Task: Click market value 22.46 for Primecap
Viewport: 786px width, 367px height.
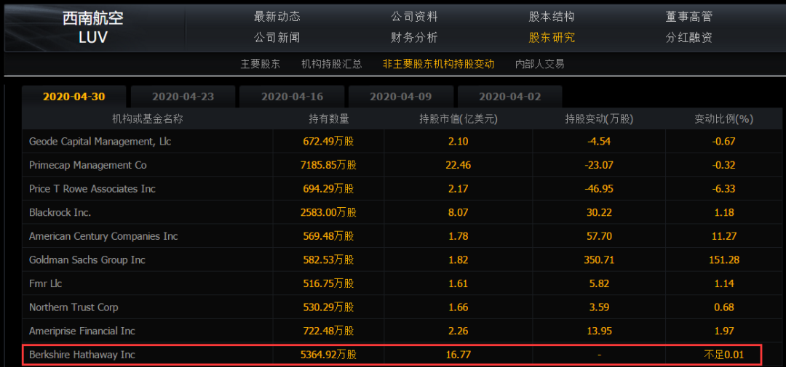Action: (x=458, y=165)
